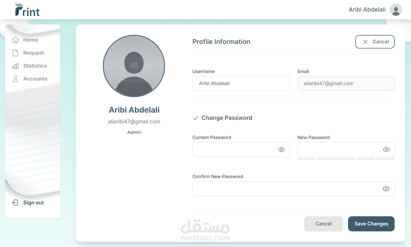Click the gray Cancel button at bottom
This screenshot has width=411, height=247.
pos(324,224)
